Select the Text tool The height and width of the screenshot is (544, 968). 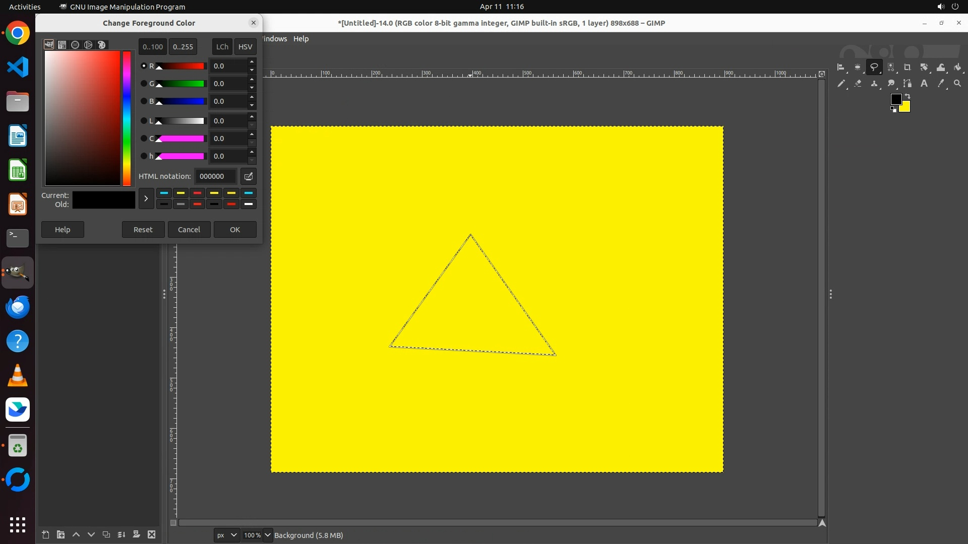pyautogui.click(x=924, y=84)
